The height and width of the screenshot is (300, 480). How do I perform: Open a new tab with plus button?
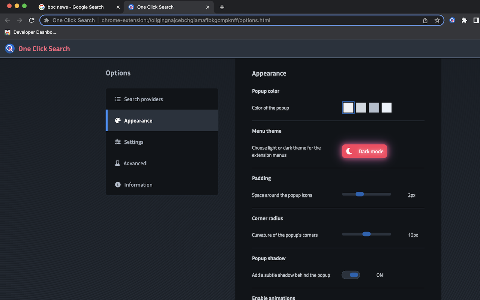[222, 7]
